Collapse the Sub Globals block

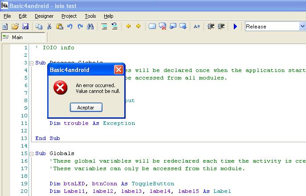[x=32, y=154]
